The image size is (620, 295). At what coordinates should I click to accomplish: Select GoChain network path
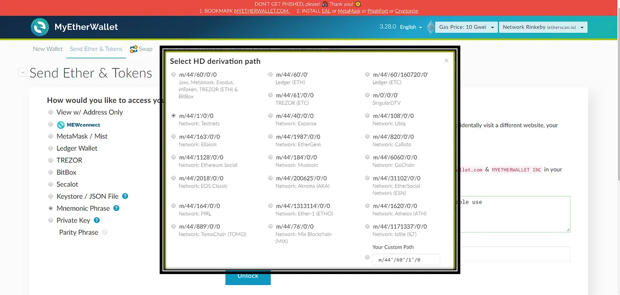368,157
